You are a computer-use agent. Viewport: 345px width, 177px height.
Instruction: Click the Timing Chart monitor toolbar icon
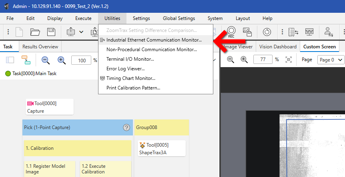pyautogui.click(x=309, y=32)
